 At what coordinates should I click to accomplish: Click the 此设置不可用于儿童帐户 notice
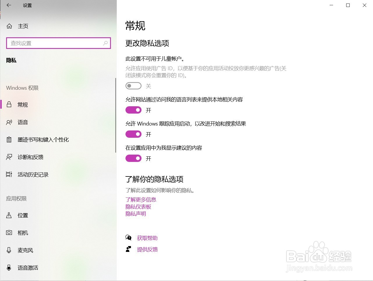155,59
